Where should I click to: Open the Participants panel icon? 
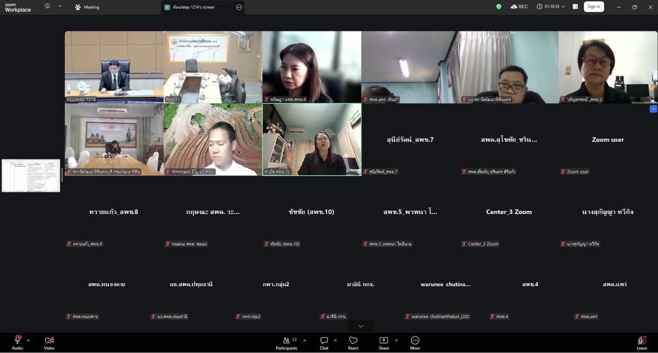click(286, 340)
